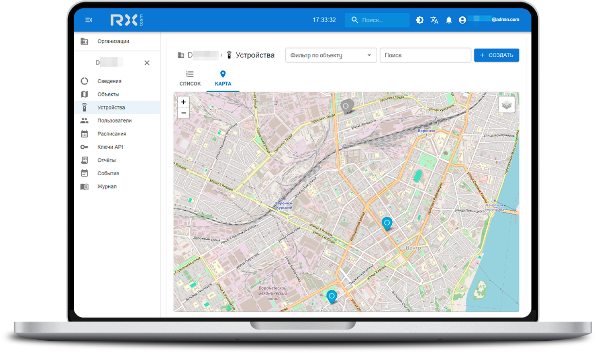Click the blue marker south-east of Воронежский механический завод
Image resolution: width=596 pixels, height=353 pixels.
tap(332, 297)
